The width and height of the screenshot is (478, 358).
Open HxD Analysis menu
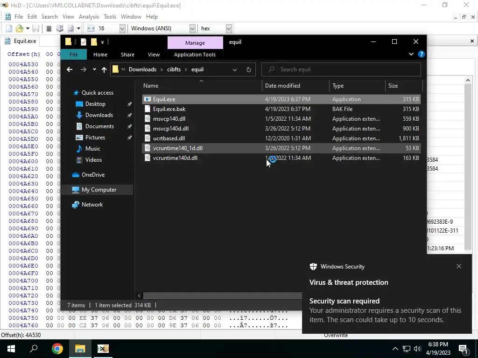coord(89,17)
